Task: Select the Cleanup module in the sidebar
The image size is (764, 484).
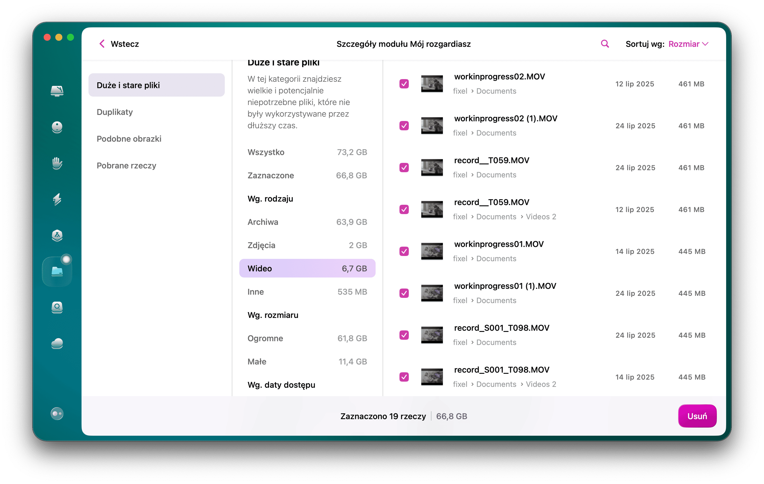Action: (57, 127)
